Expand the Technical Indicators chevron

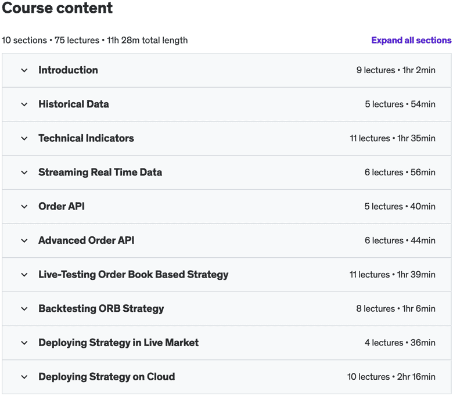(x=24, y=138)
